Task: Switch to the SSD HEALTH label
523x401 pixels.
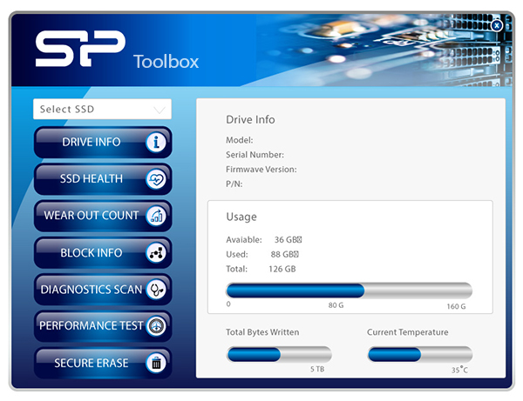Action: tap(91, 179)
